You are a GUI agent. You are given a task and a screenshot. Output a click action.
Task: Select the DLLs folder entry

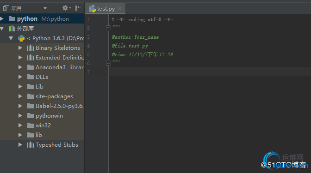42,77
